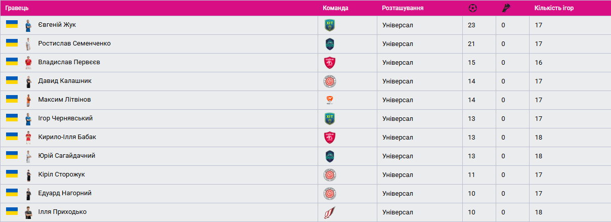Click the team logo for Максим Літвінов
Screen dimensions: 611x222
pyautogui.click(x=330, y=100)
